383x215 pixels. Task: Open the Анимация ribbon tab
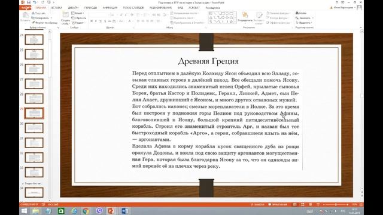(x=110, y=8)
